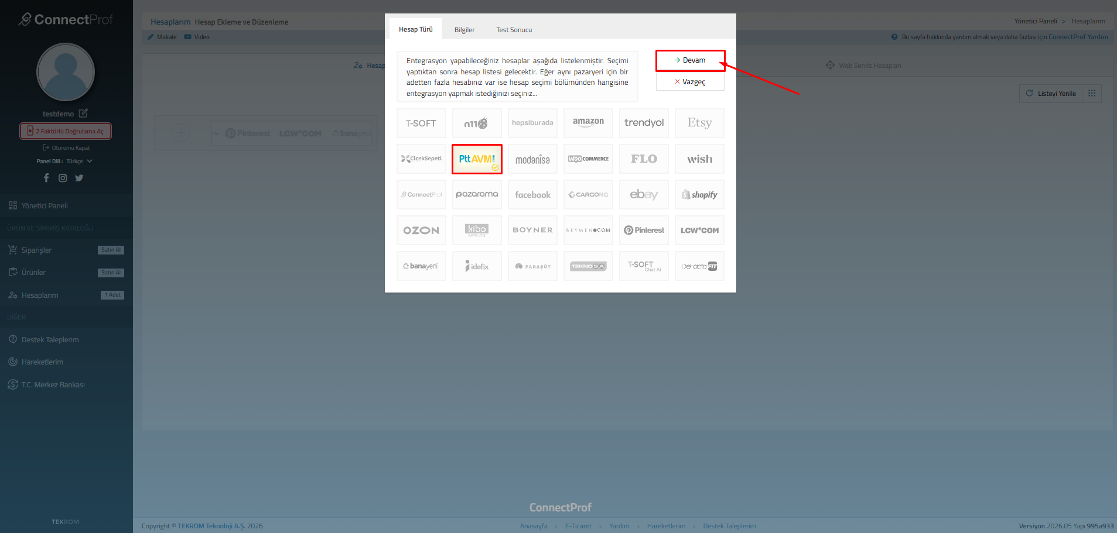Choose the facebook integration tile
1117x533 pixels.
coord(532,195)
